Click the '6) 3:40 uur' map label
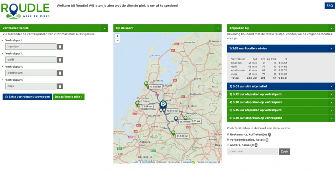The image size is (335, 171). pyautogui.click(x=183, y=136)
